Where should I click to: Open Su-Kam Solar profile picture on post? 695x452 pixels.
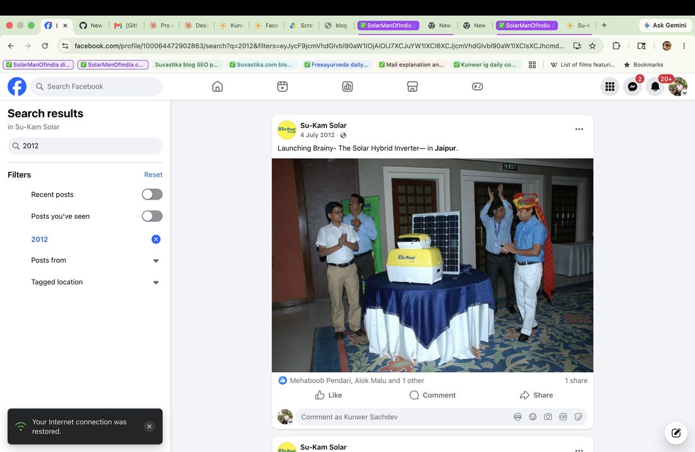tap(287, 130)
